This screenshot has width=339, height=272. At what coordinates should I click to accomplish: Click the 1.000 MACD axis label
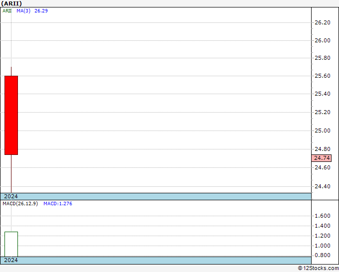pos(323,246)
